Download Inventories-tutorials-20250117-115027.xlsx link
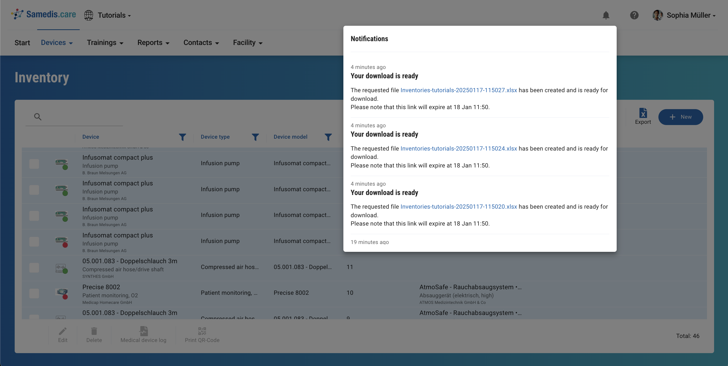 tap(459, 90)
